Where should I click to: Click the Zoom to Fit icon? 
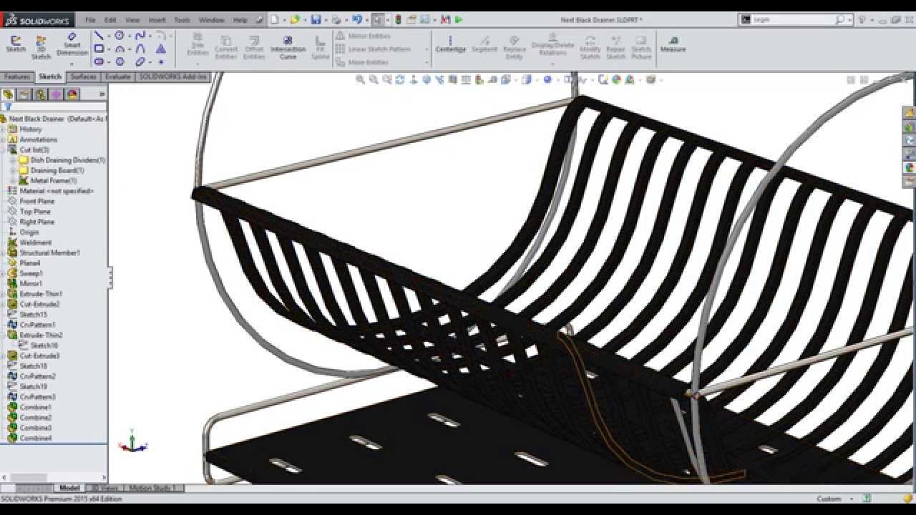tap(361, 79)
